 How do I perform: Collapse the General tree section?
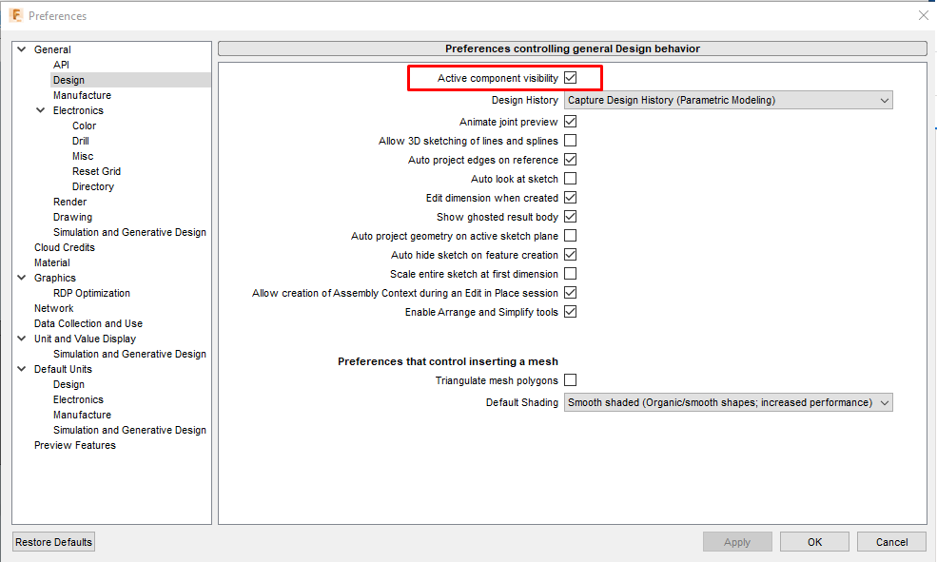pos(21,48)
